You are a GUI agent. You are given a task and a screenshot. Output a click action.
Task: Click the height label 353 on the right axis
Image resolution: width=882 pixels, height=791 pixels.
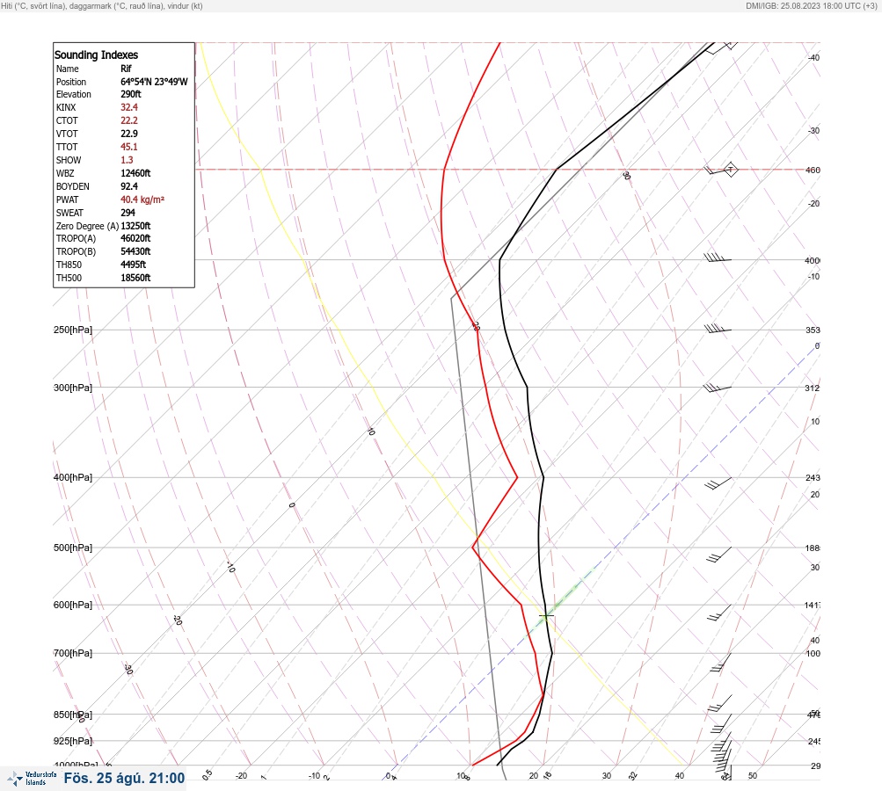tap(813, 330)
